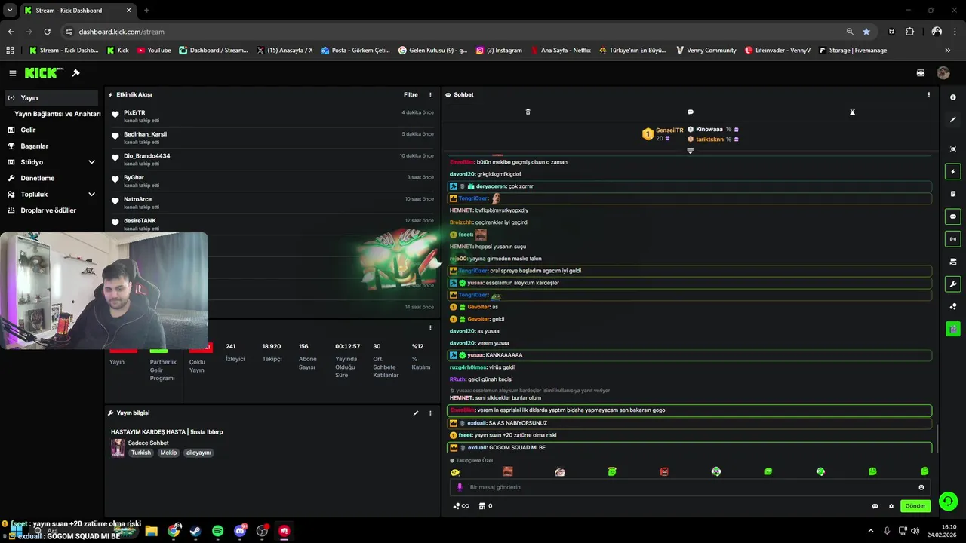Image resolution: width=966 pixels, height=543 pixels.
Task: Click the screenshot frame icon in right sidebar
Action: [953, 149]
